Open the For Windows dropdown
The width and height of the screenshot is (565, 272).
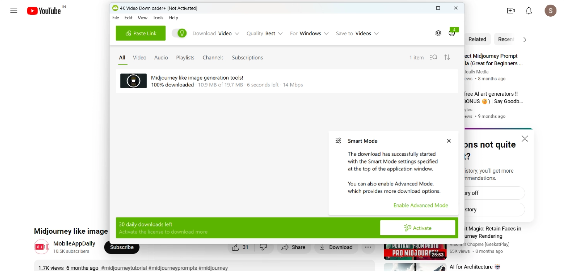pos(310,34)
